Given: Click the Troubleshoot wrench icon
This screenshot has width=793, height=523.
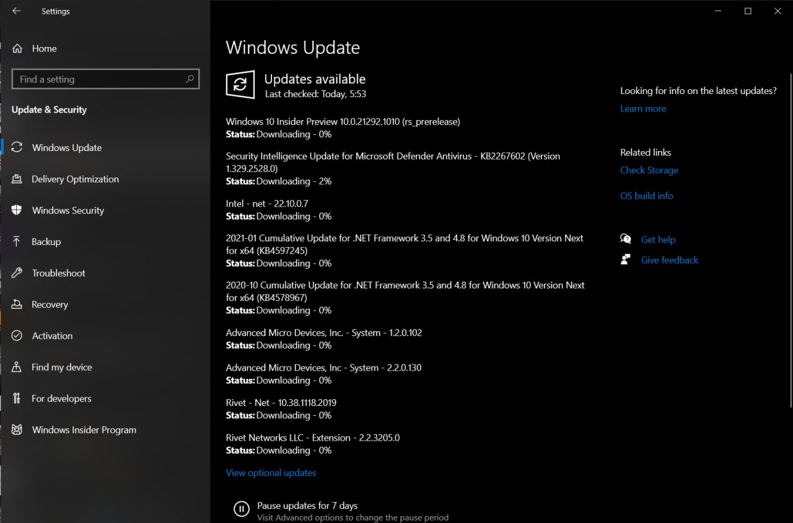Looking at the screenshot, I should [x=17, y=273].
